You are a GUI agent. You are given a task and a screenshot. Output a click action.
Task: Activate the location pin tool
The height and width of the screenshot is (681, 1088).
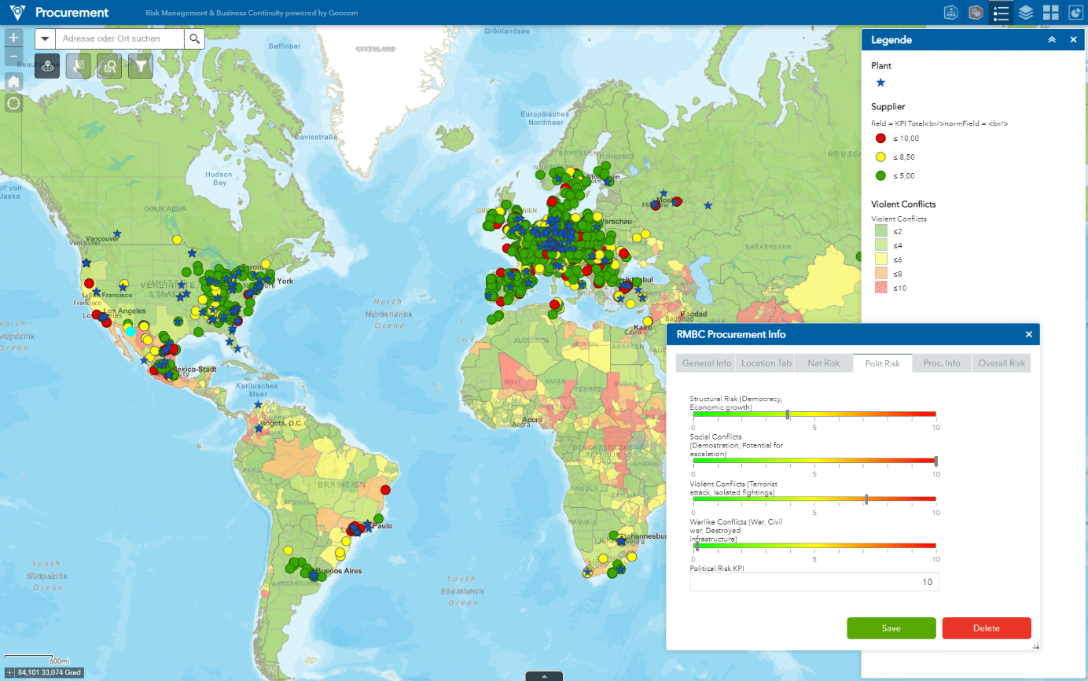coord(48,67)
